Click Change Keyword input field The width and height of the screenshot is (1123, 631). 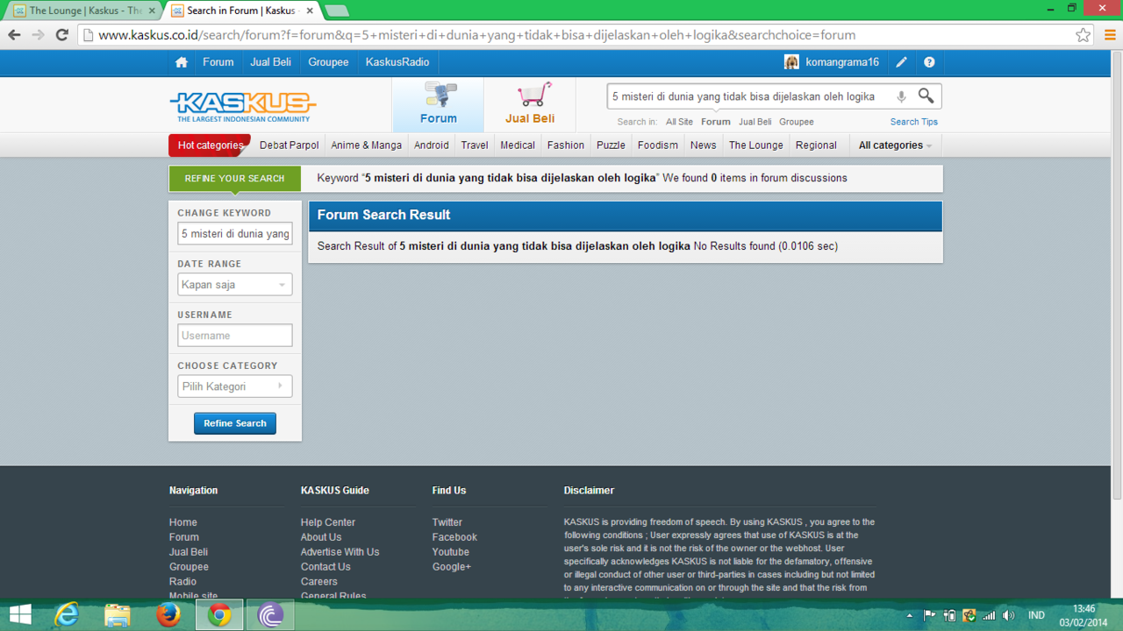(x=234, y=234)
